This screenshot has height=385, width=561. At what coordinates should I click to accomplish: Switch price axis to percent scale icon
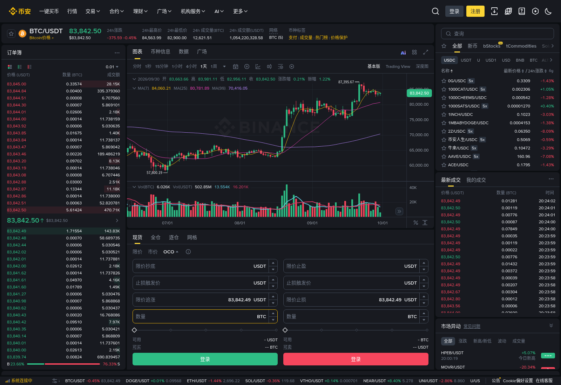tap(416, 223)
